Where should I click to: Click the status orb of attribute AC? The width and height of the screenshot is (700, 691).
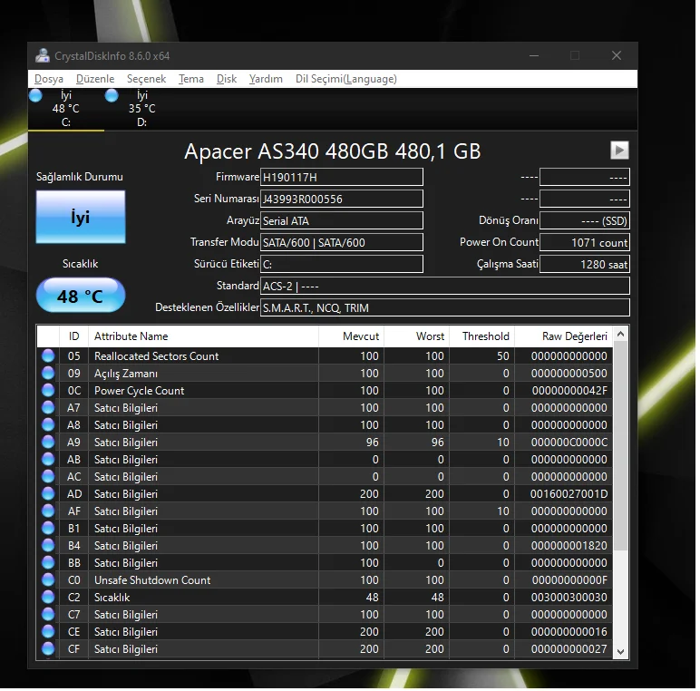pyautogui.click(x=48, y=476)
